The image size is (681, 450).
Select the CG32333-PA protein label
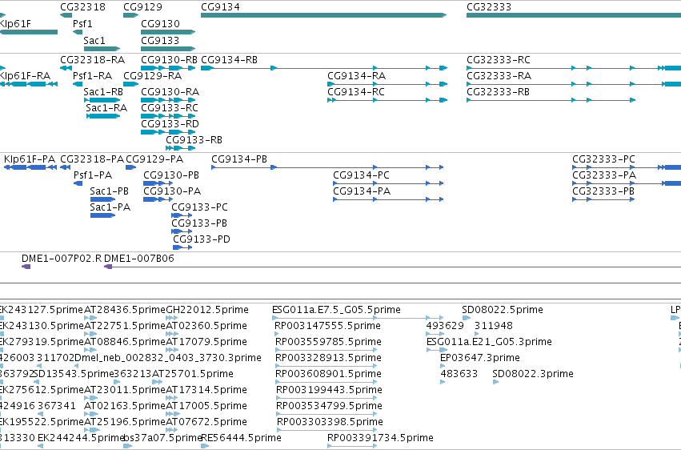604,175
